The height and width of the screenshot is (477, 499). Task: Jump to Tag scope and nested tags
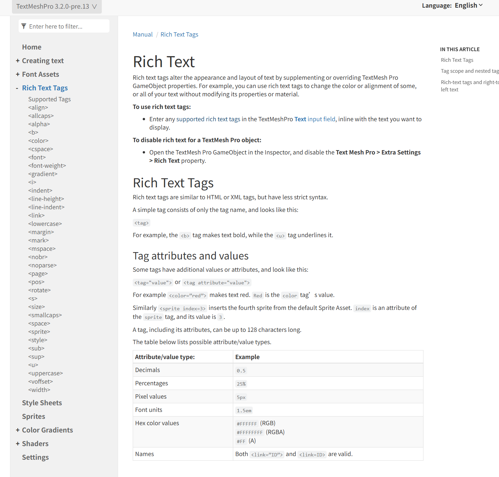pos(469,71)
